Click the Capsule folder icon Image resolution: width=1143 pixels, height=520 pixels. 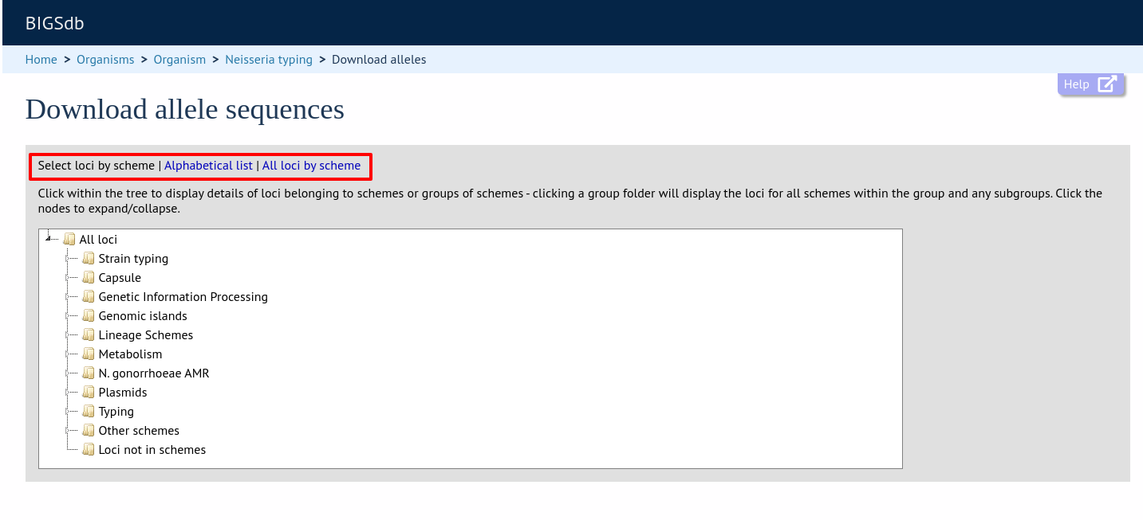(x=89, y=277)
